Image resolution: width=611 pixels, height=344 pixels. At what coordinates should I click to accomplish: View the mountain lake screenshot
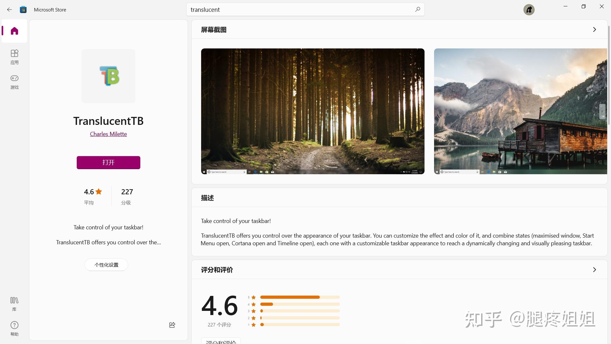[519, 111]
